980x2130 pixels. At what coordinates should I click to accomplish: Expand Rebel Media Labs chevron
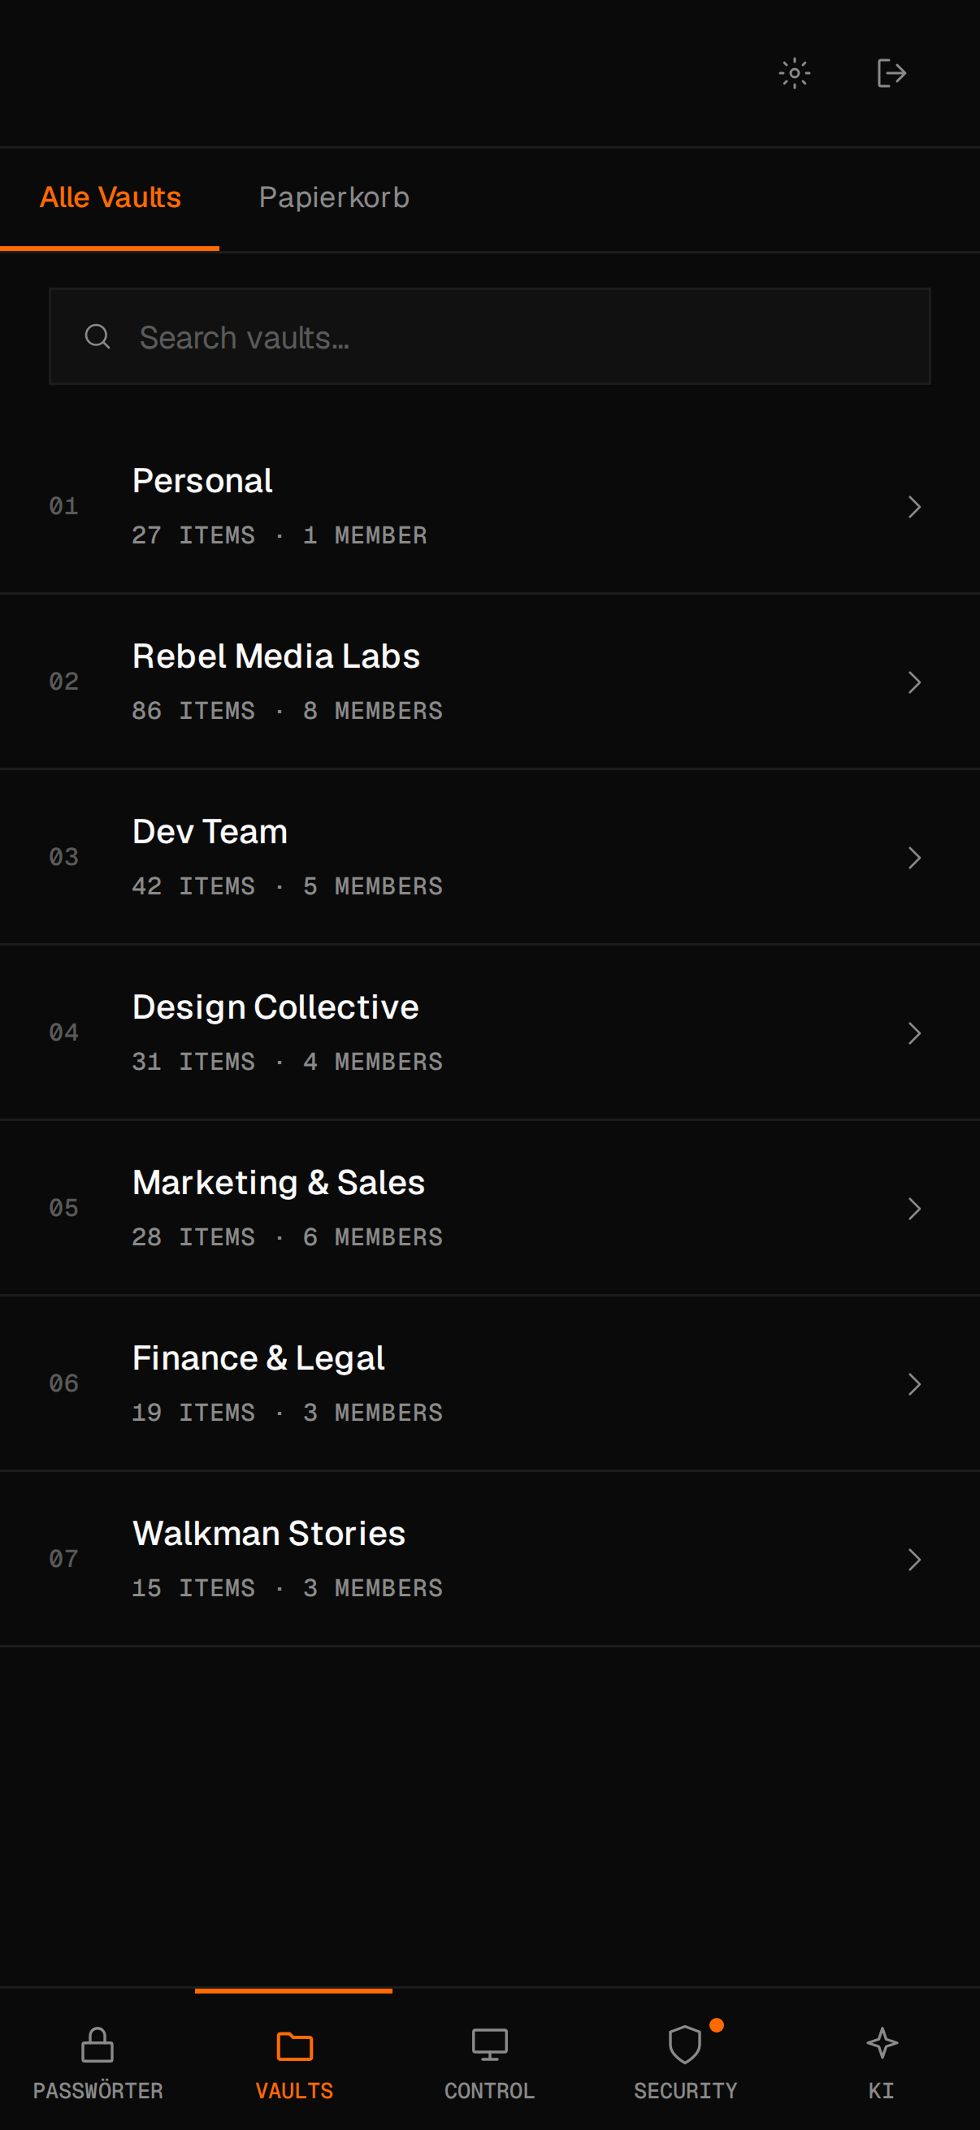(x=914, y=682)
